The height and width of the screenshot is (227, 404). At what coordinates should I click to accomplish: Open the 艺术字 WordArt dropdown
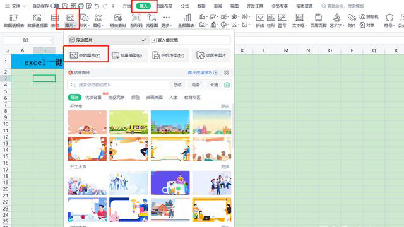click(336, 21)
